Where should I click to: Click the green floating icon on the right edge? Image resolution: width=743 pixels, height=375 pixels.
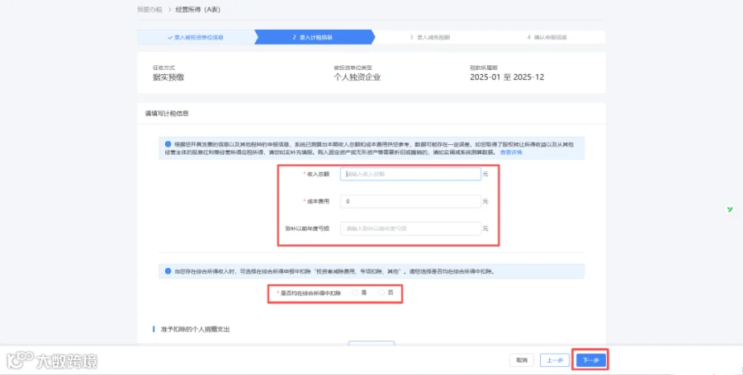pos(730,209)
